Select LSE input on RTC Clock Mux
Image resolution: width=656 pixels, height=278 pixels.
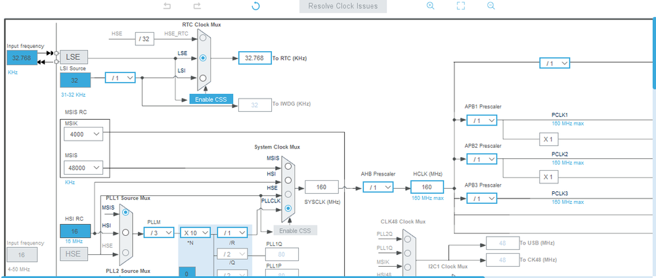pyautogui.click(x=203, y=58)
